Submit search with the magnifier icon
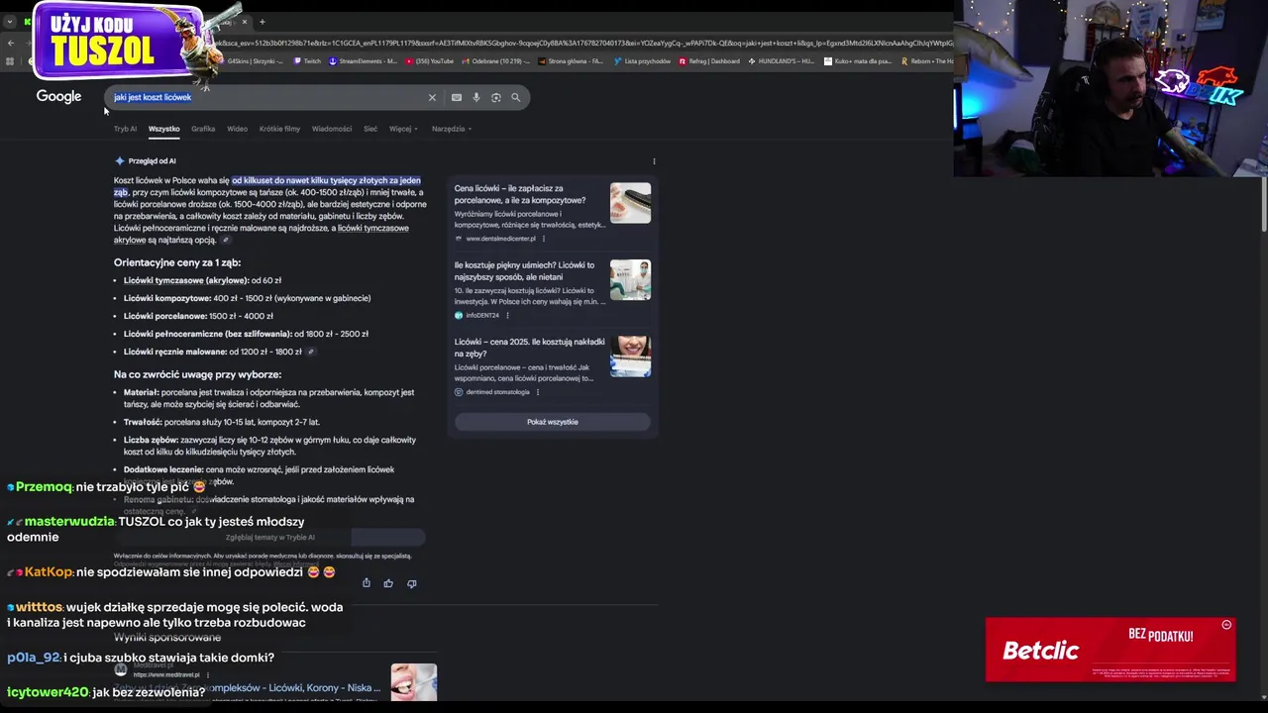This screenshot has height=713, width=1268. pos(516,97)
